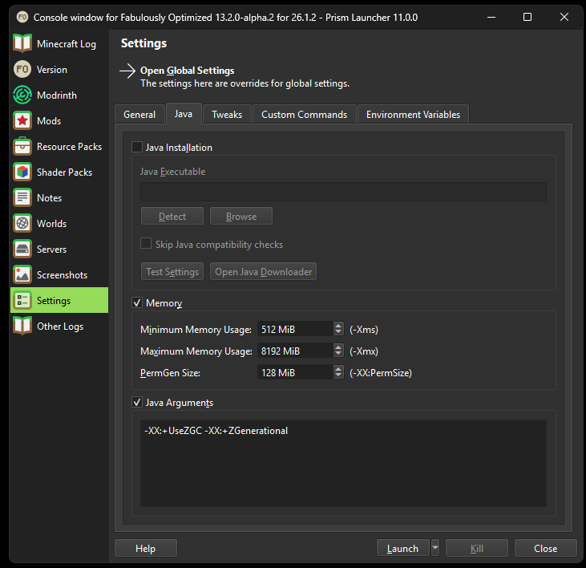The width and height of the screenshot is (586, 568).
Task: Decrease Maximum Memory Usage with down arrow
Action: [338, 354]
